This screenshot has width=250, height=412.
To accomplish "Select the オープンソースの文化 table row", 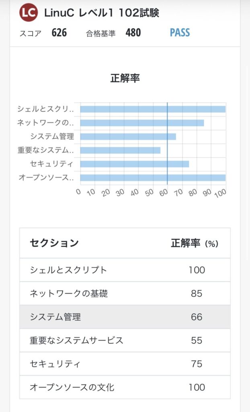I will (x=125, y=387).
